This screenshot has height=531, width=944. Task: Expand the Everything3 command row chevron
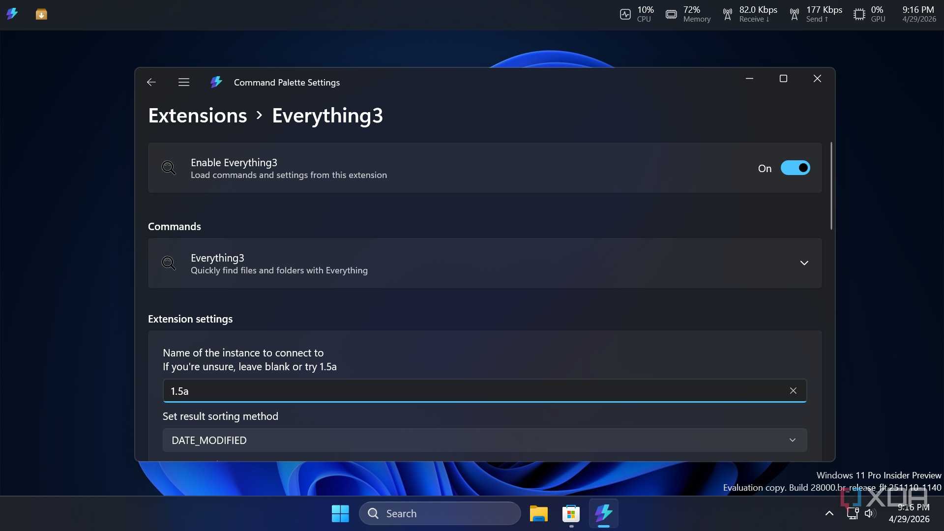pyautogui.click(x=804, y=263)
